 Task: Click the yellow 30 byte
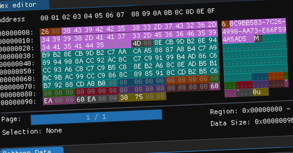coord(124,97)
